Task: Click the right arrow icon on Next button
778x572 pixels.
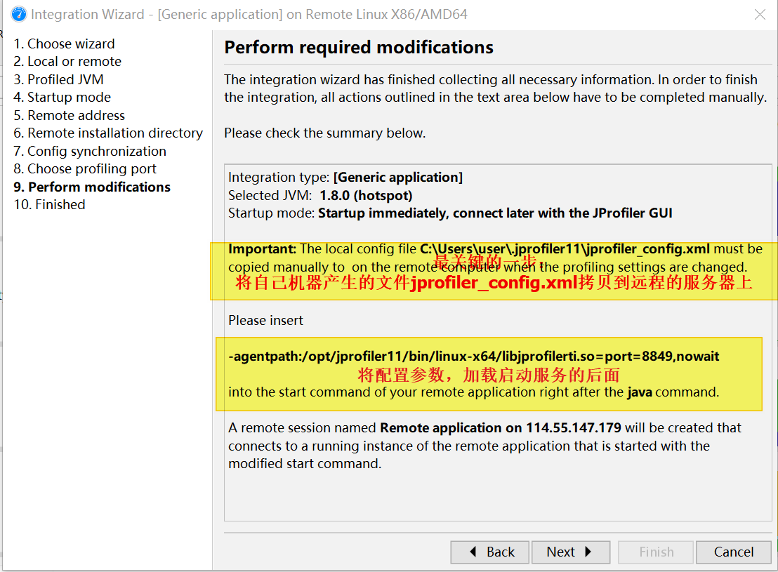Action: pos(589,552)
